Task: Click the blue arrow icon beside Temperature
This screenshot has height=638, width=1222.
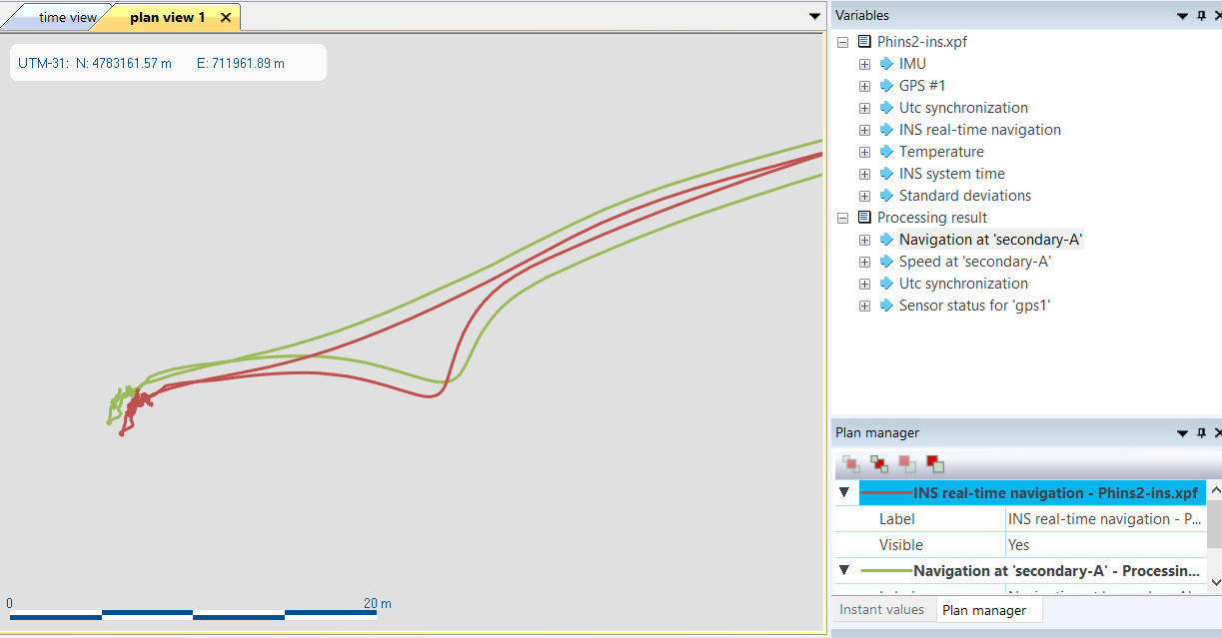Action: (886, 152)
